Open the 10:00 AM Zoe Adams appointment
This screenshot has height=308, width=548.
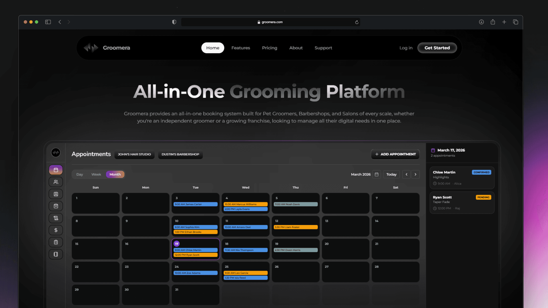pyautogui.click(x=196, y=273)
